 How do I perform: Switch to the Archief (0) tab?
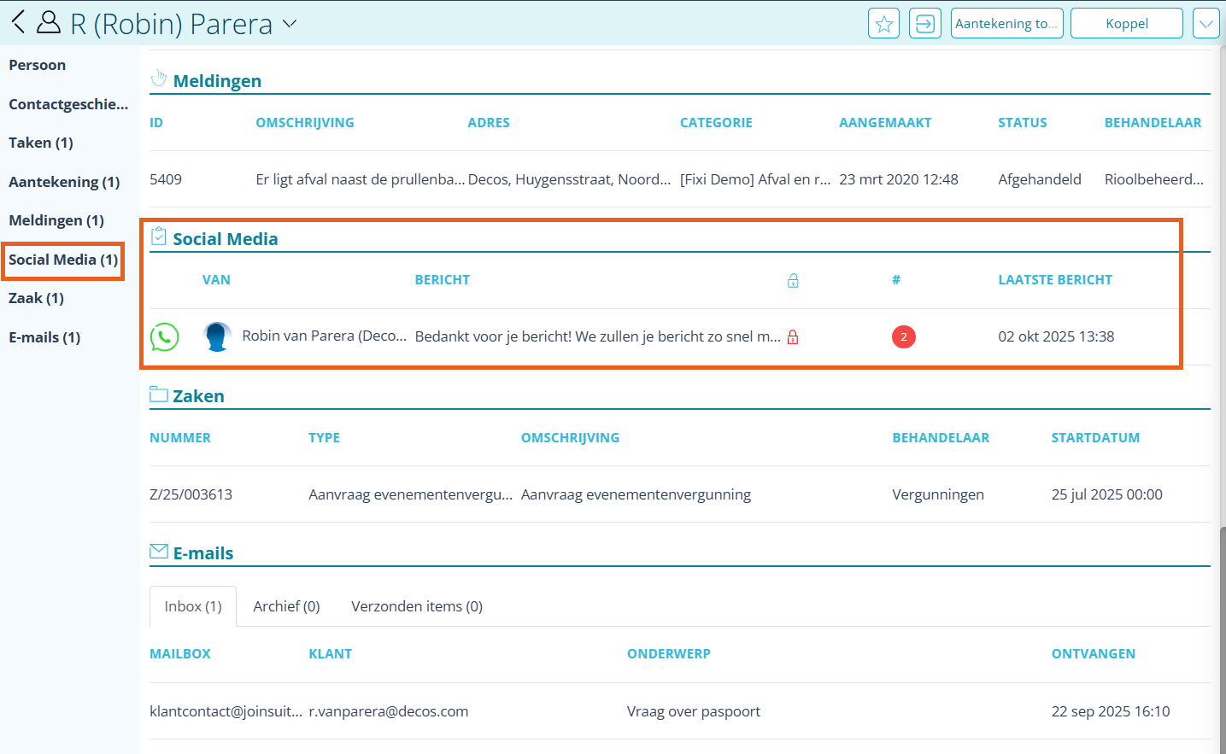click(286, 606)
